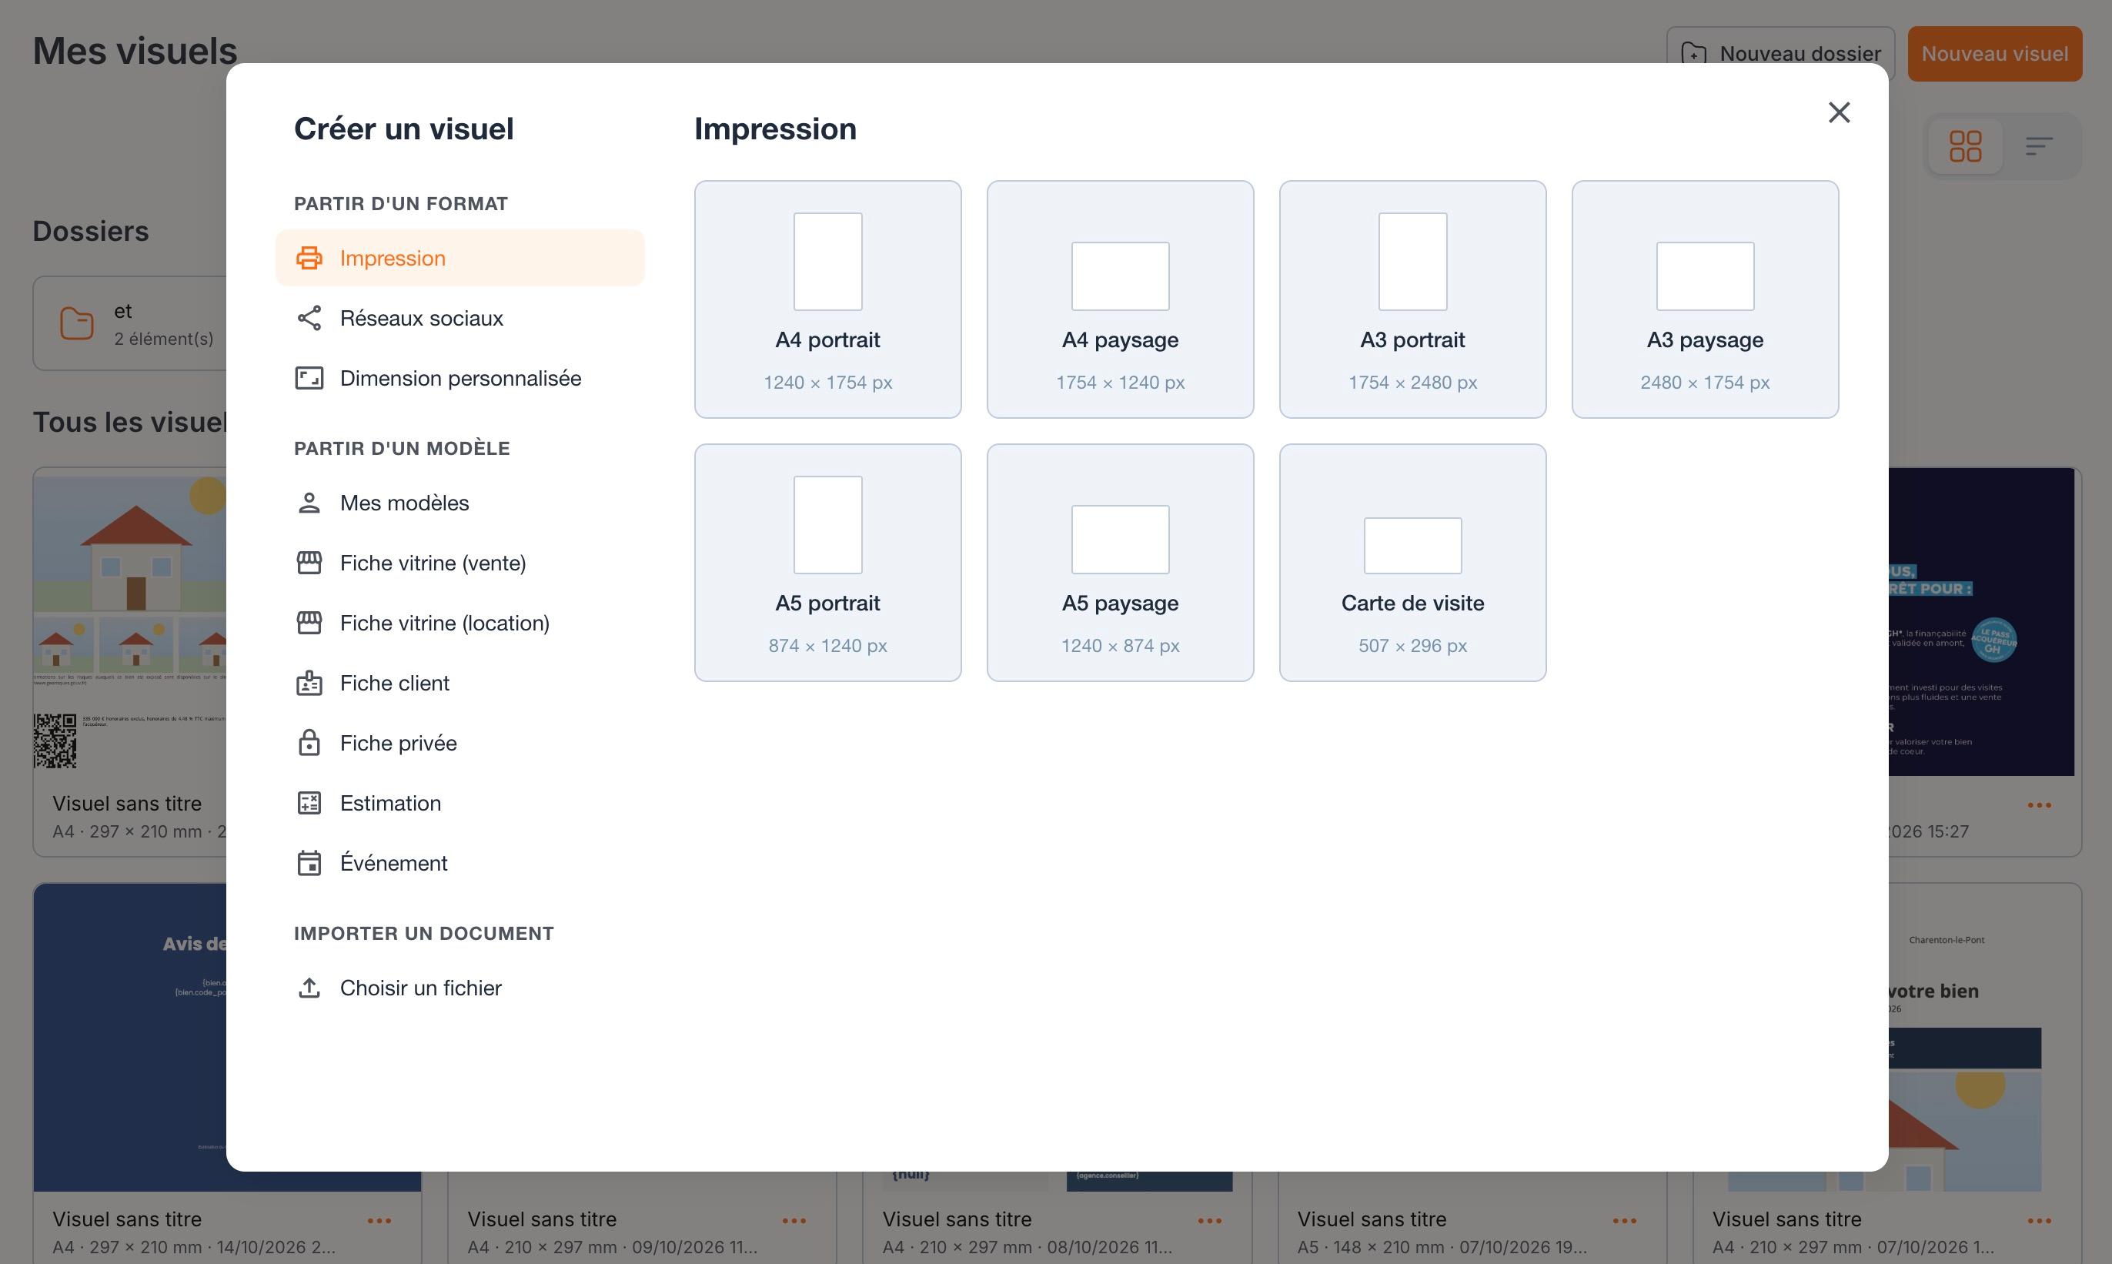The image size is (2112, 1264).
Task: Open the Dimension personnalisée option
Action: 459,378
